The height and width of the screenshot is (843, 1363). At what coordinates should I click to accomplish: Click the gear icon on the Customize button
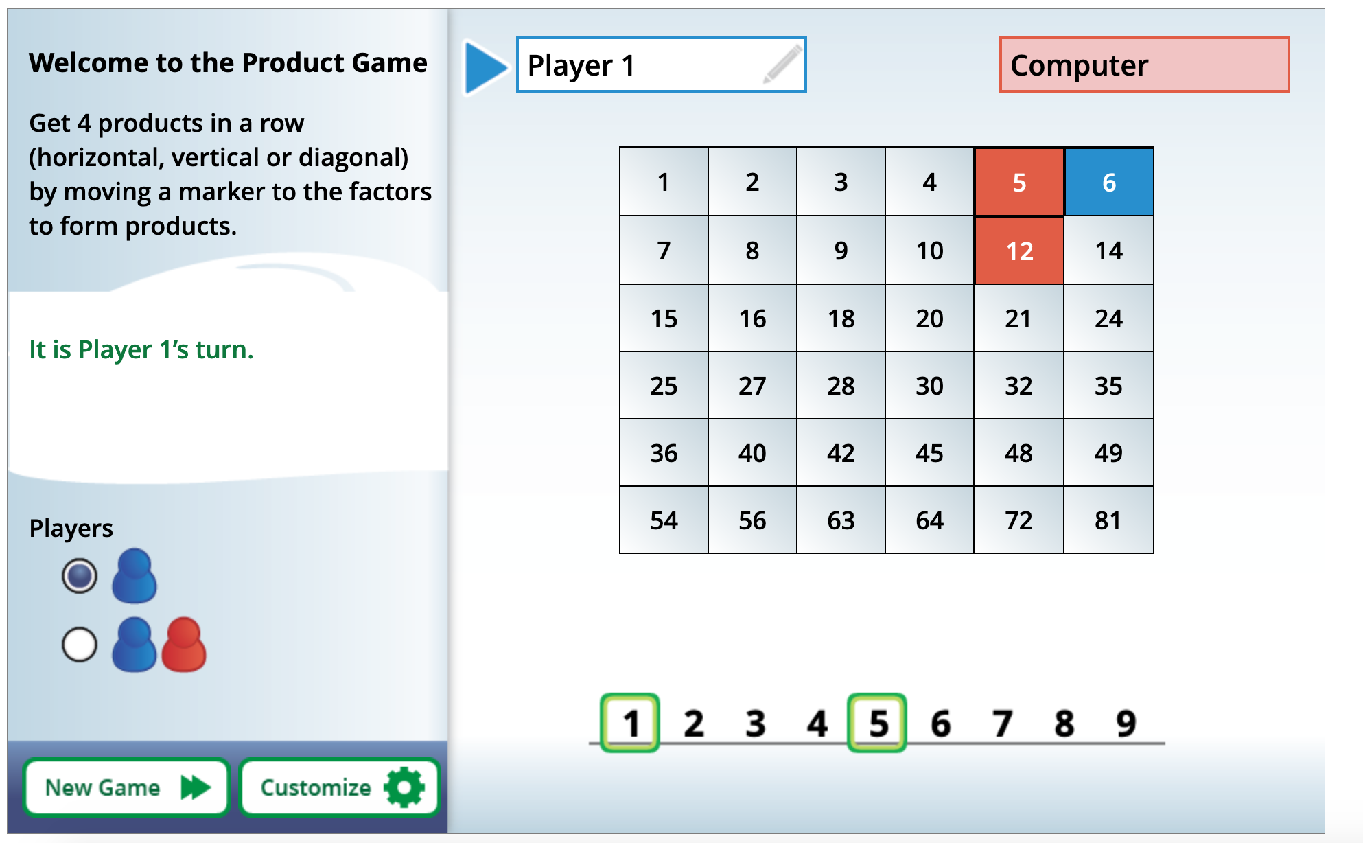(406, 787)
